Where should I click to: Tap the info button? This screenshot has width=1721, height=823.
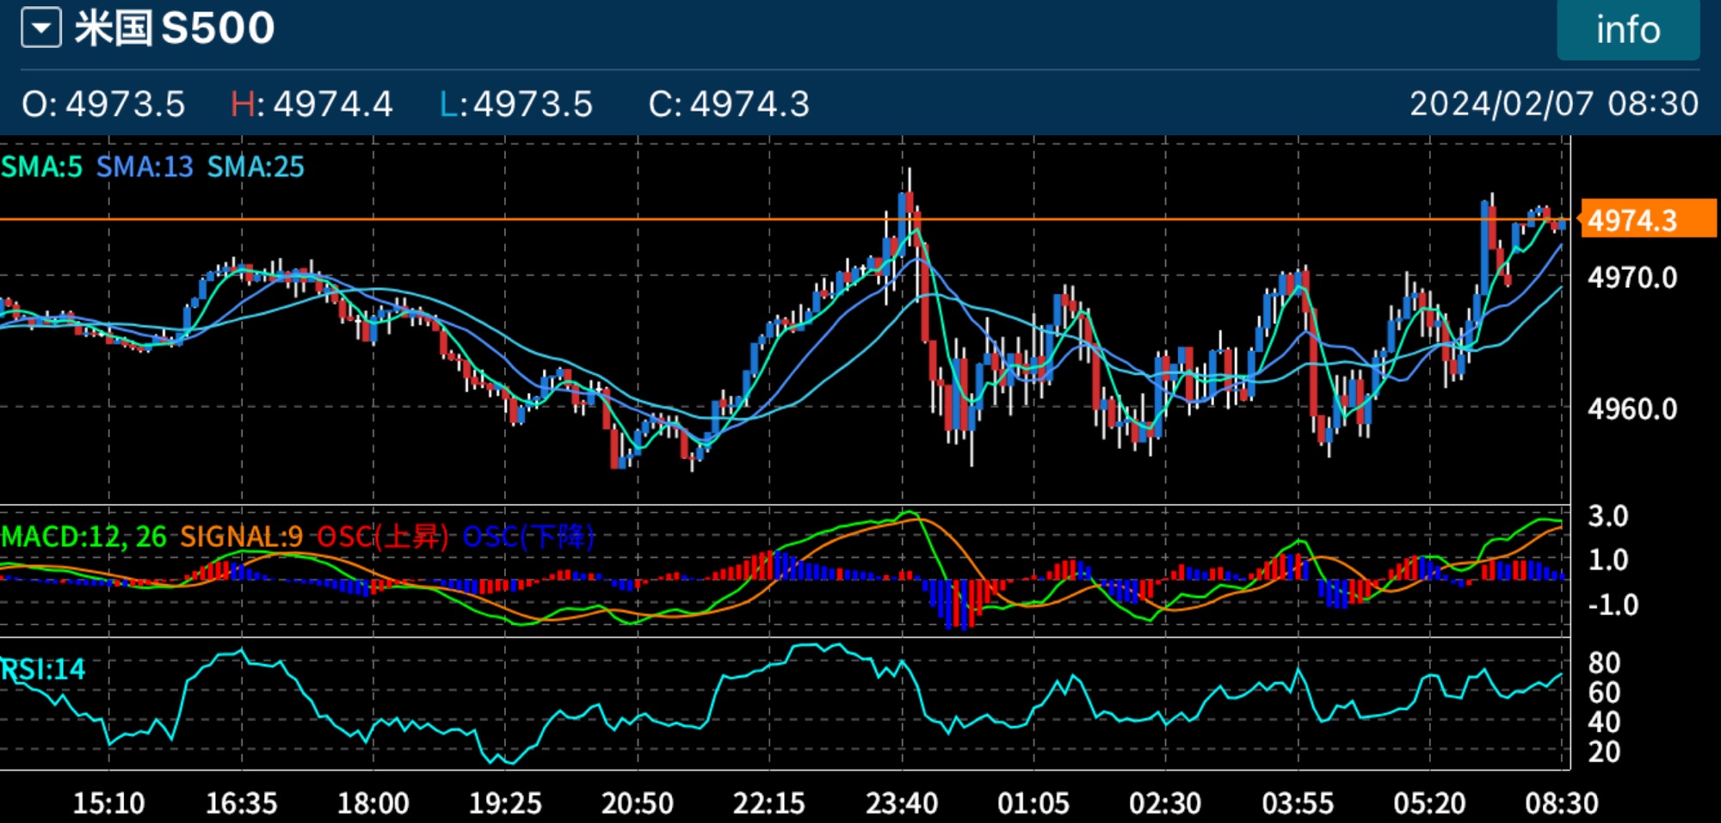(x=1627, y=30)
